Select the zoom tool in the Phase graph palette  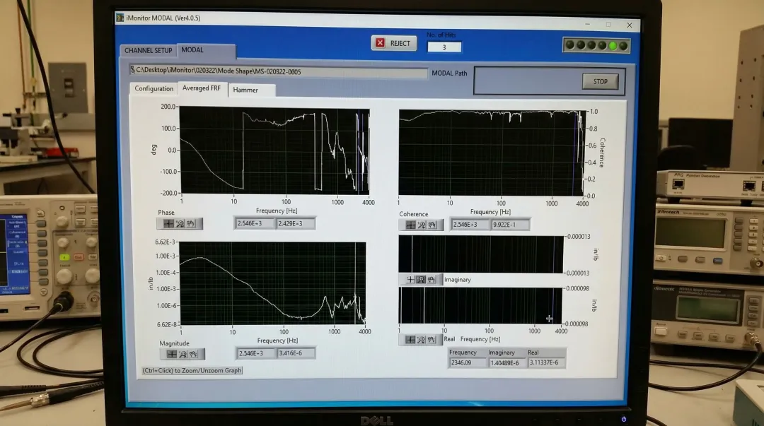point(180,223)
